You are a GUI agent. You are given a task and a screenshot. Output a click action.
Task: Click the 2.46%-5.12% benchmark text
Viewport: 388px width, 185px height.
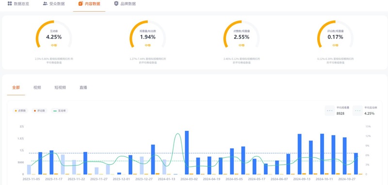click(x=242, y=61)
